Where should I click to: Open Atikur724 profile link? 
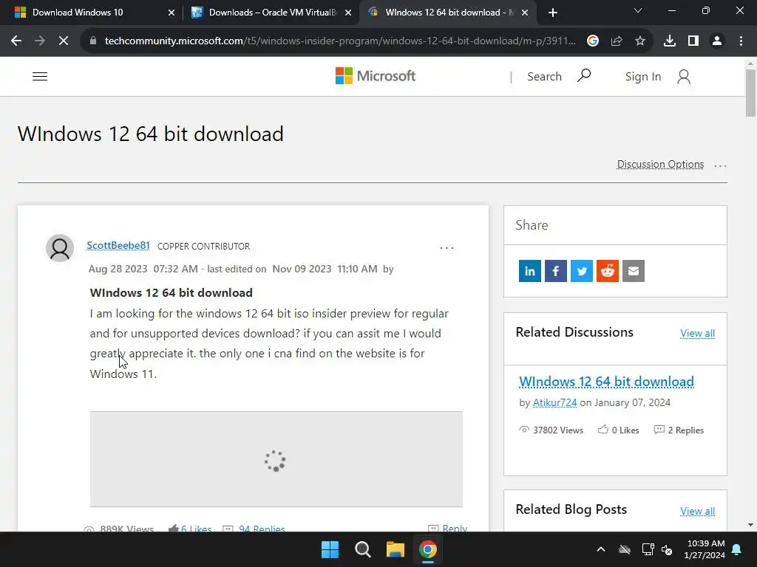tap(554, 402)
